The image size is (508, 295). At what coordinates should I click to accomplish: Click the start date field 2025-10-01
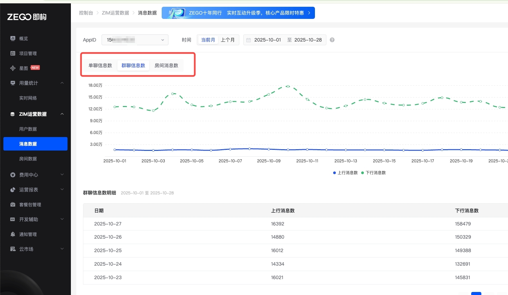click(x=267, y=40)
